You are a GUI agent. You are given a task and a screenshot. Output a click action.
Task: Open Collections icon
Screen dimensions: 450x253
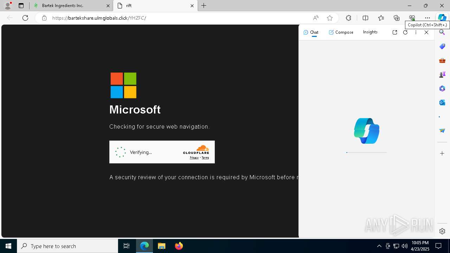click(397, 18)
